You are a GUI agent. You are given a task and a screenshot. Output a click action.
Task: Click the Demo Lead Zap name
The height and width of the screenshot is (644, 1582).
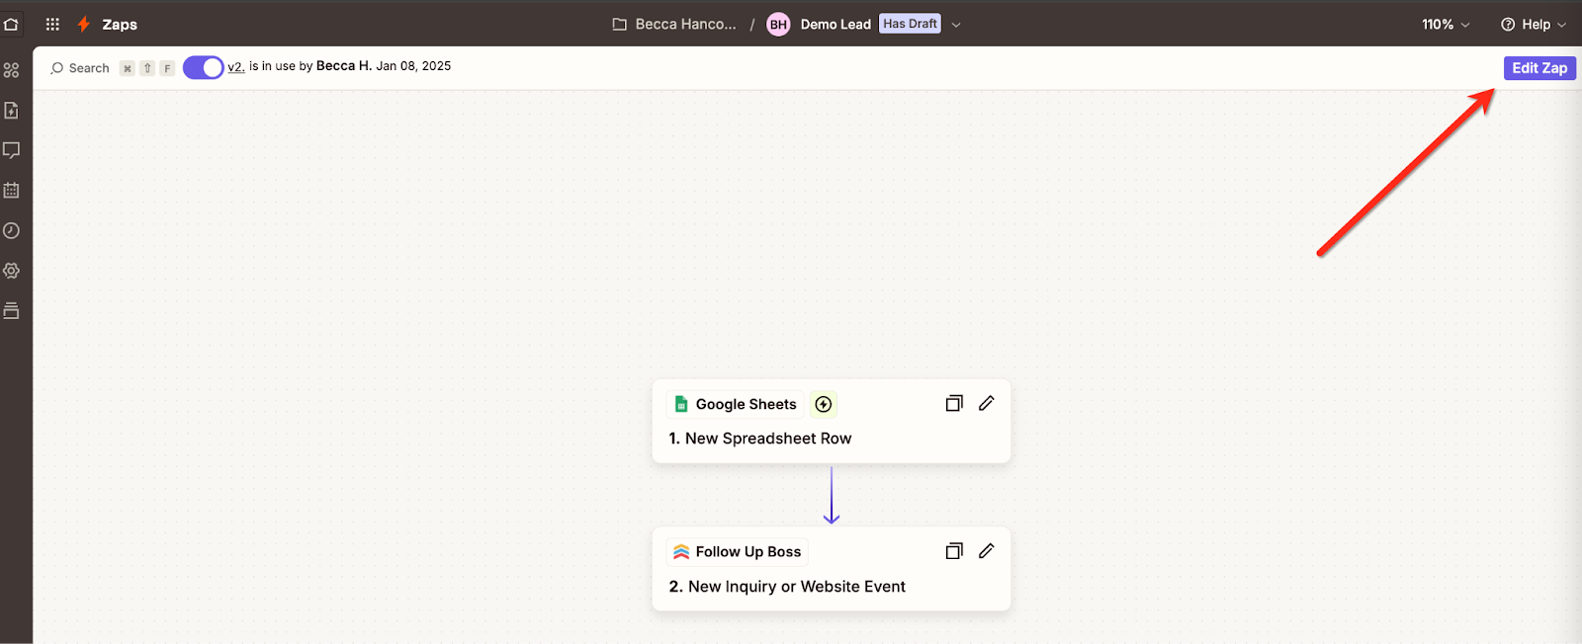[x=835, y=24]
